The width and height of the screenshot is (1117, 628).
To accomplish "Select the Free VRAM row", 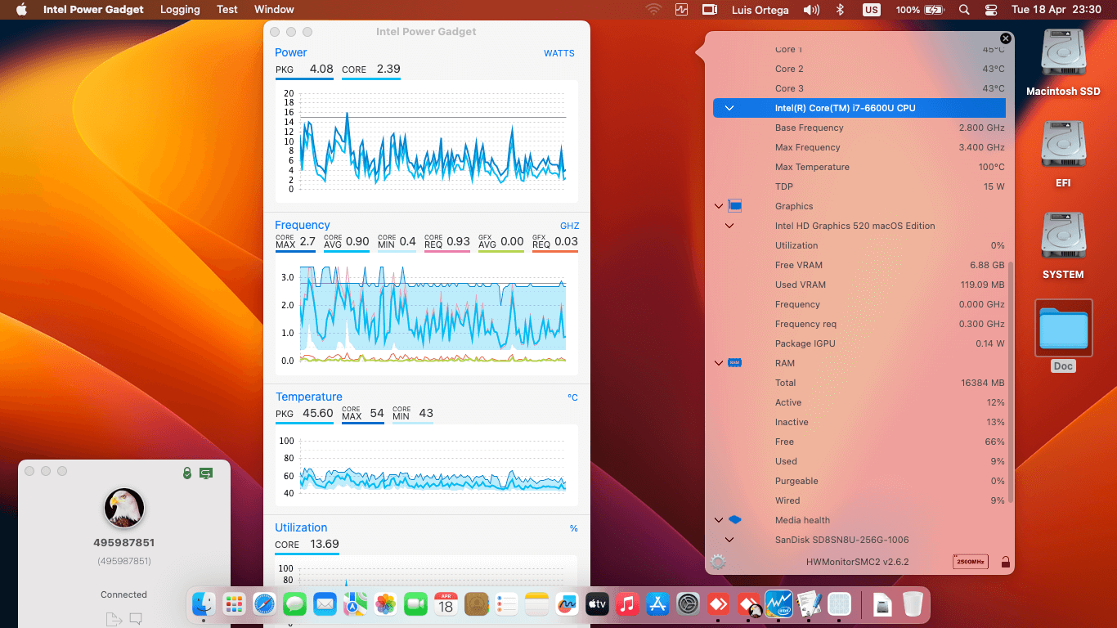I will point(859,265).
